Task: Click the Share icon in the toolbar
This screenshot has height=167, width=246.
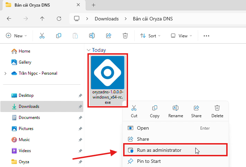Action: 109,36
